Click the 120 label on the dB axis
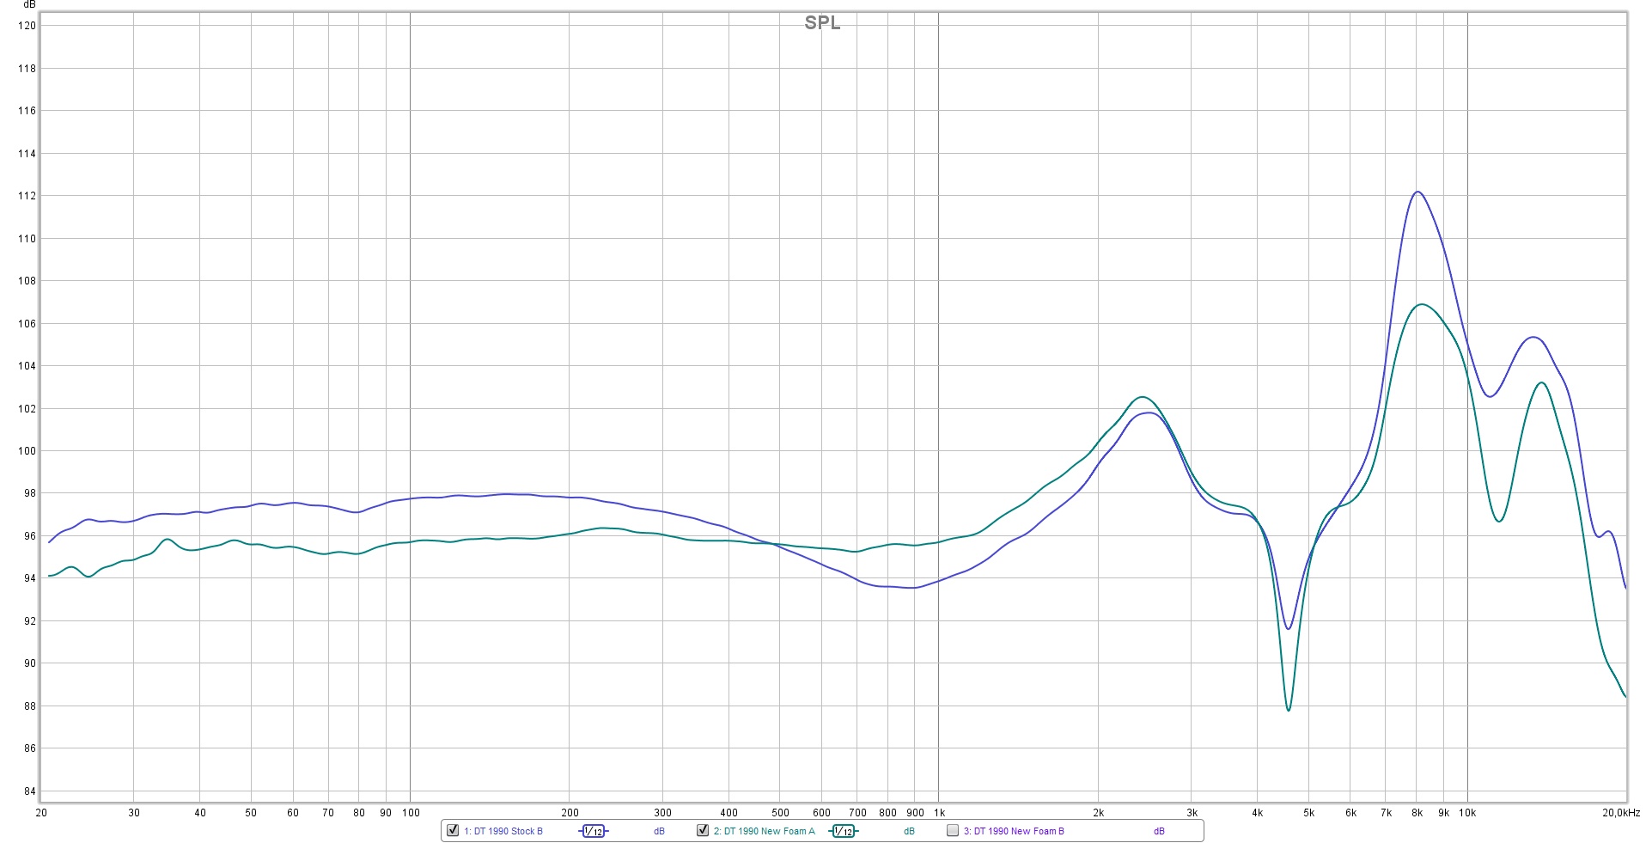The image size is (1646, 843). (27, 26)
